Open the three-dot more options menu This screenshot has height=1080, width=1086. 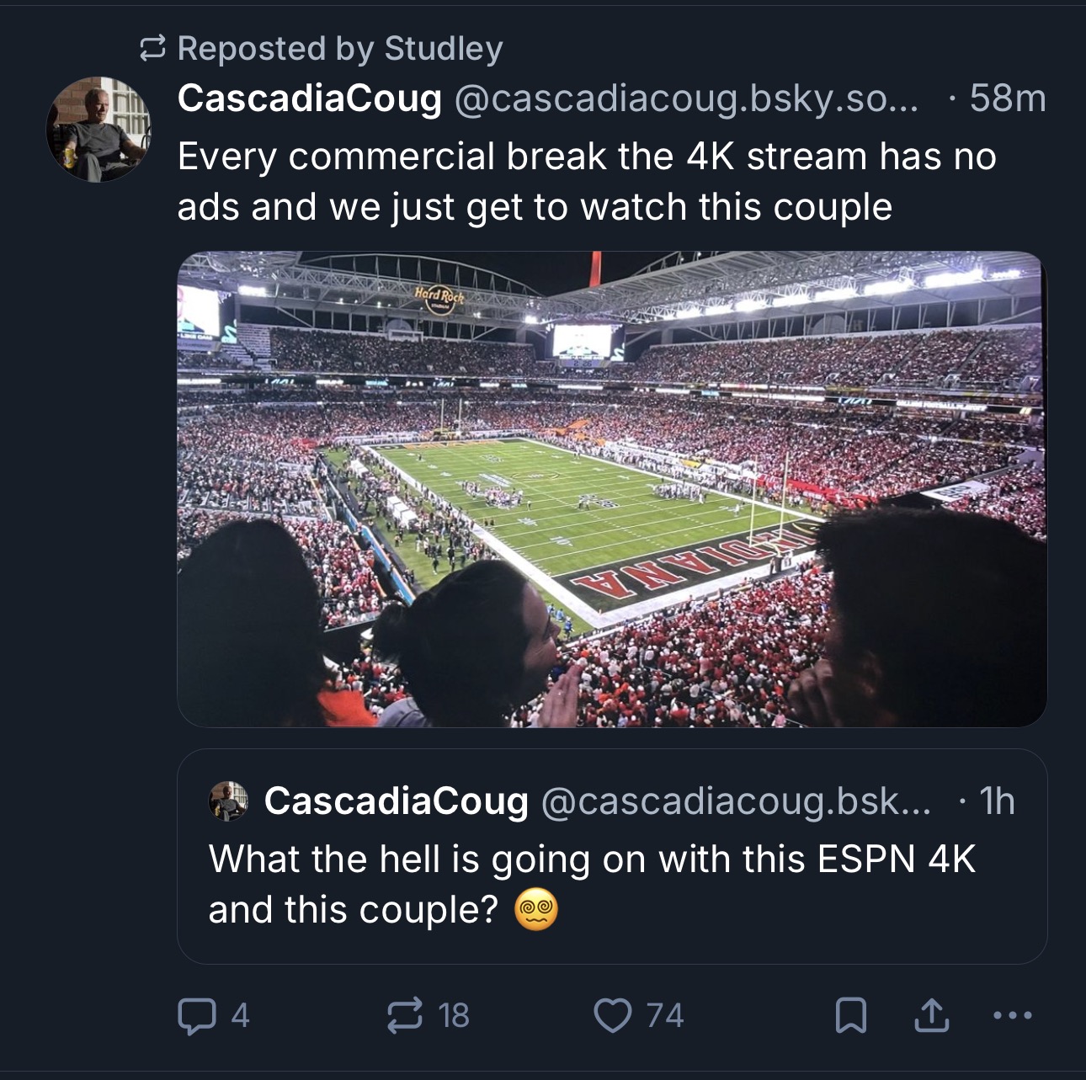point(1012,1015)
